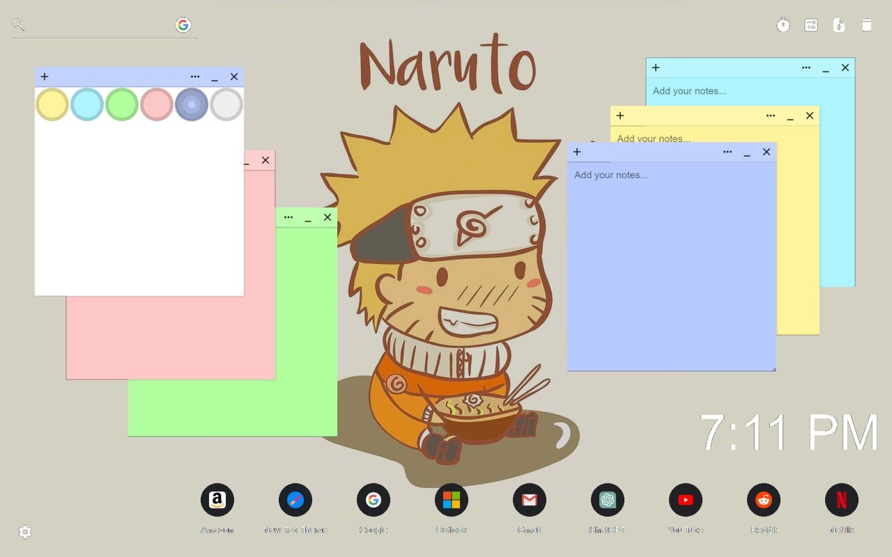Viewport: 892px width, 557px height.
Task: Choose the dark blue color swatch
Action: tap(192, 104)
